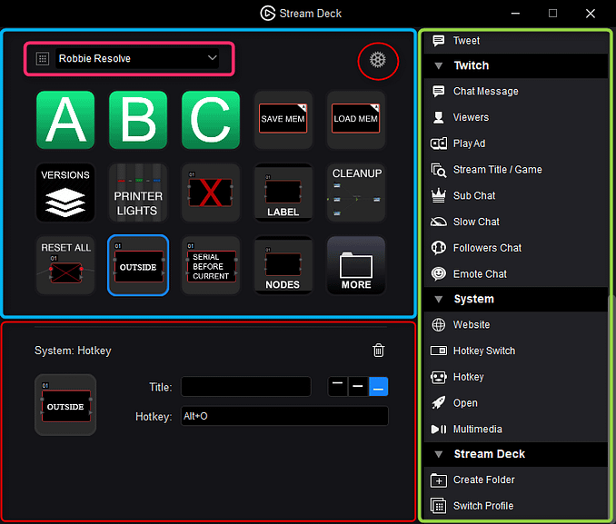Set title alignment to bottom
The image size is (616, 524).
[378, 387]
